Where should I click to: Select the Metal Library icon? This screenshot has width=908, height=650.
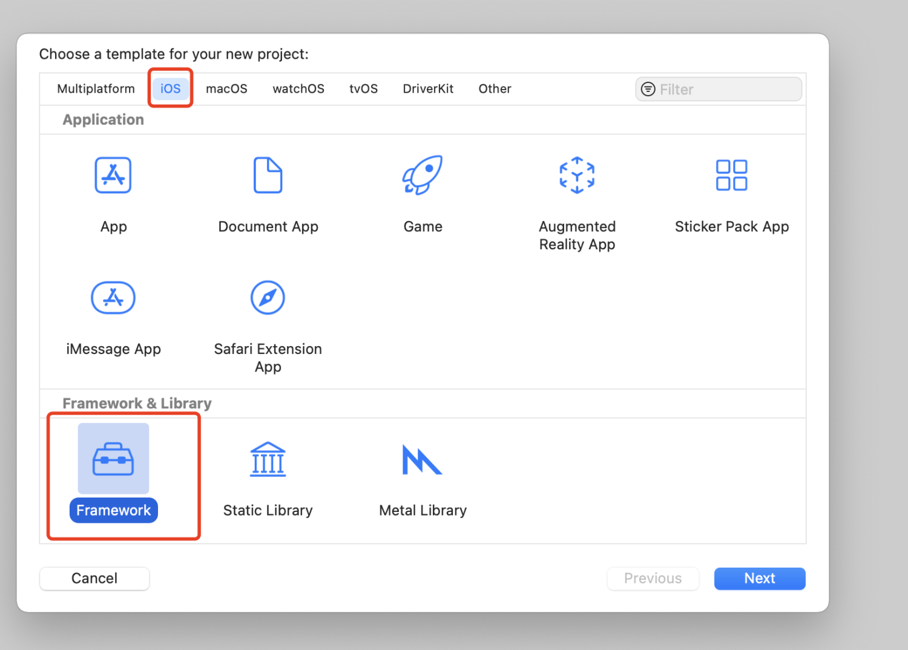click(423, 459)
